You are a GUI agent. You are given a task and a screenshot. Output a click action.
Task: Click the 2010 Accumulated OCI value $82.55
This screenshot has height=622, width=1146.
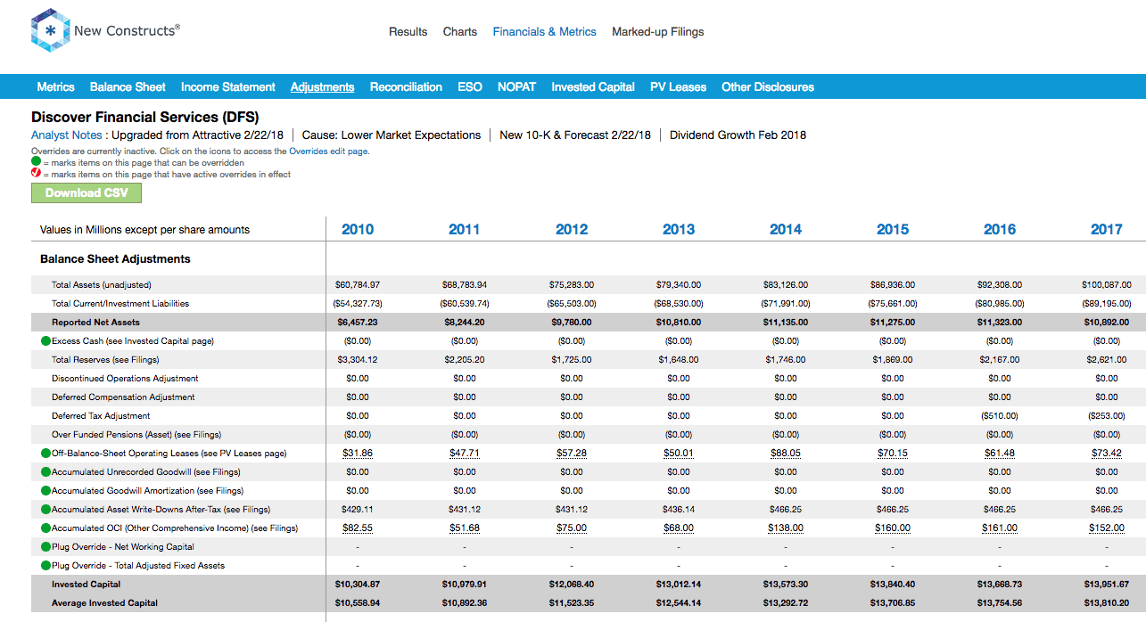358,528
